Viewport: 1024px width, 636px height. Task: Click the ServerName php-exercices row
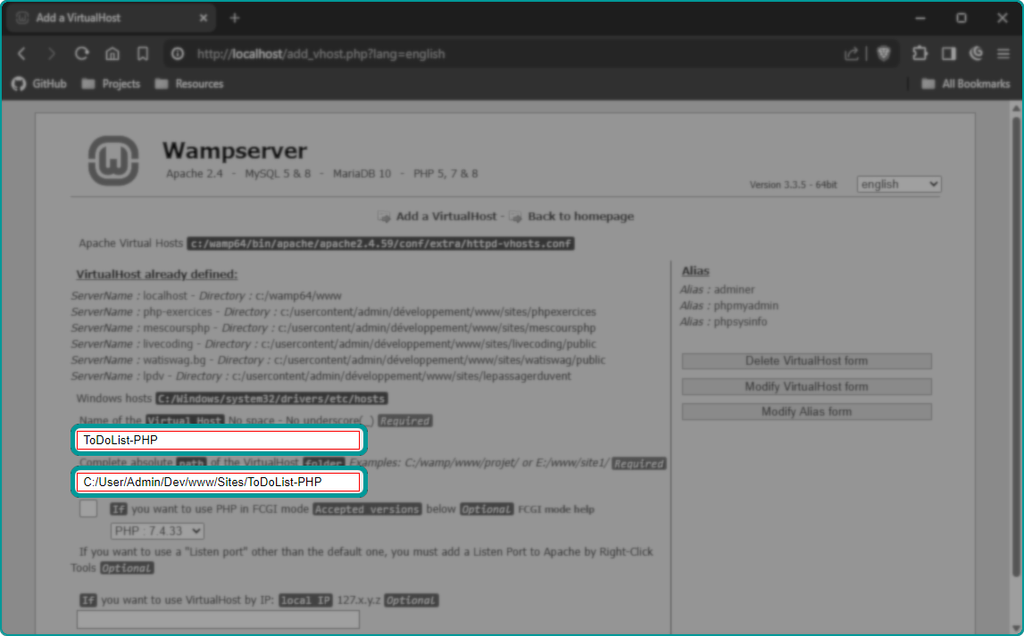point(334,312)
